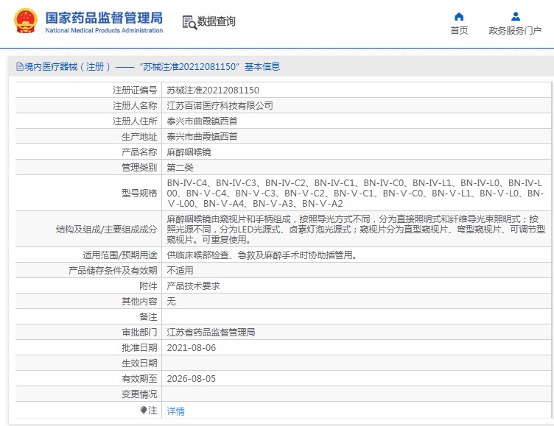
Task: Click the 生产地址 label
Action: 139,137
